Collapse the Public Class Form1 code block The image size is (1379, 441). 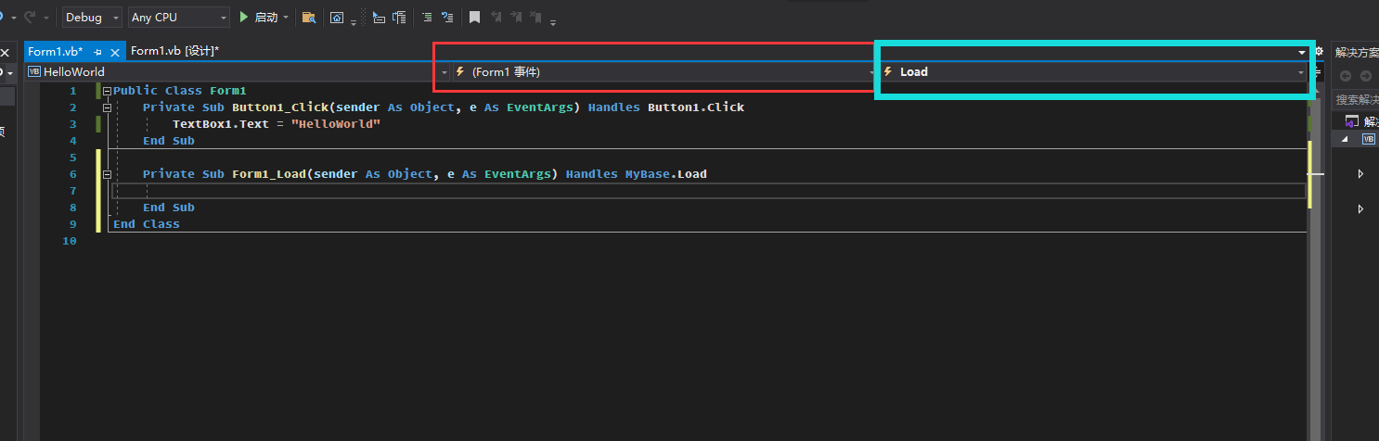[107, 91]
